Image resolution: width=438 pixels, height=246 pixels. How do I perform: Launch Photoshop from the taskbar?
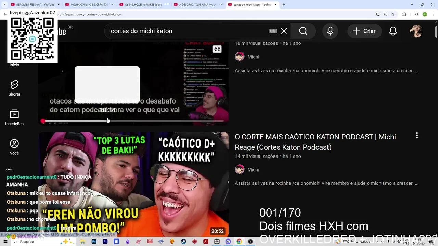click(94, 242)
